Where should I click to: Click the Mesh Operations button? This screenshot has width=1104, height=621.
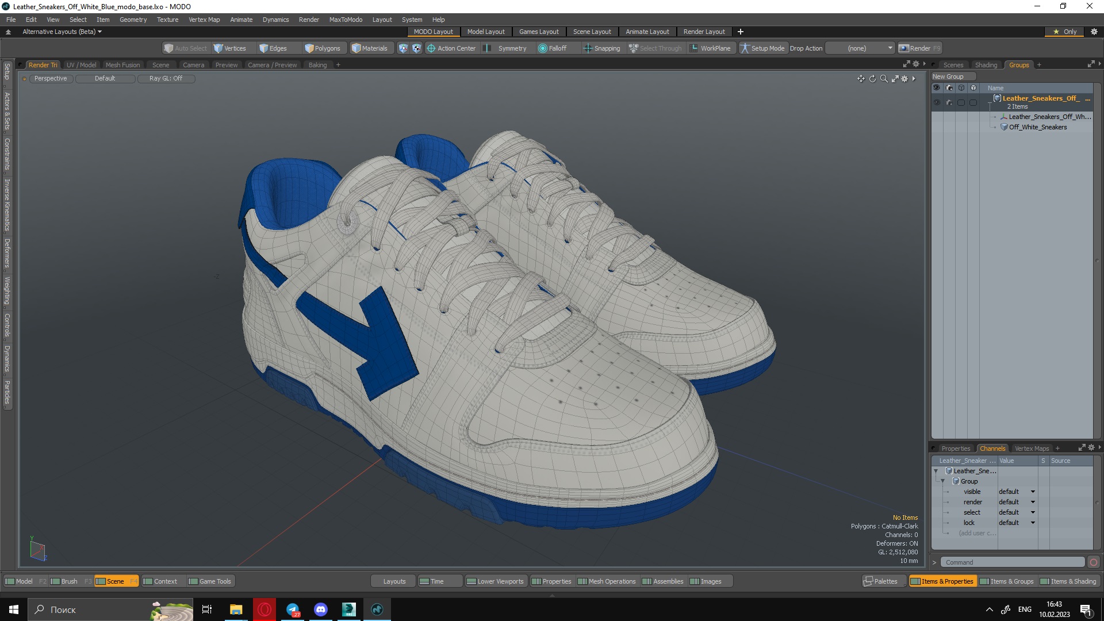[x=607, y=581]
